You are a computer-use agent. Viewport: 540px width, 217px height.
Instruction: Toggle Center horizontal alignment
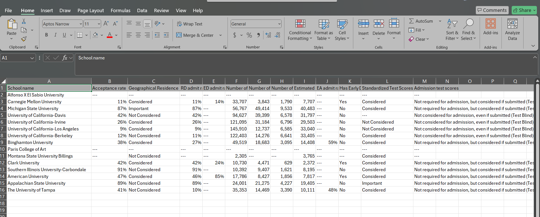click(138, 35)
